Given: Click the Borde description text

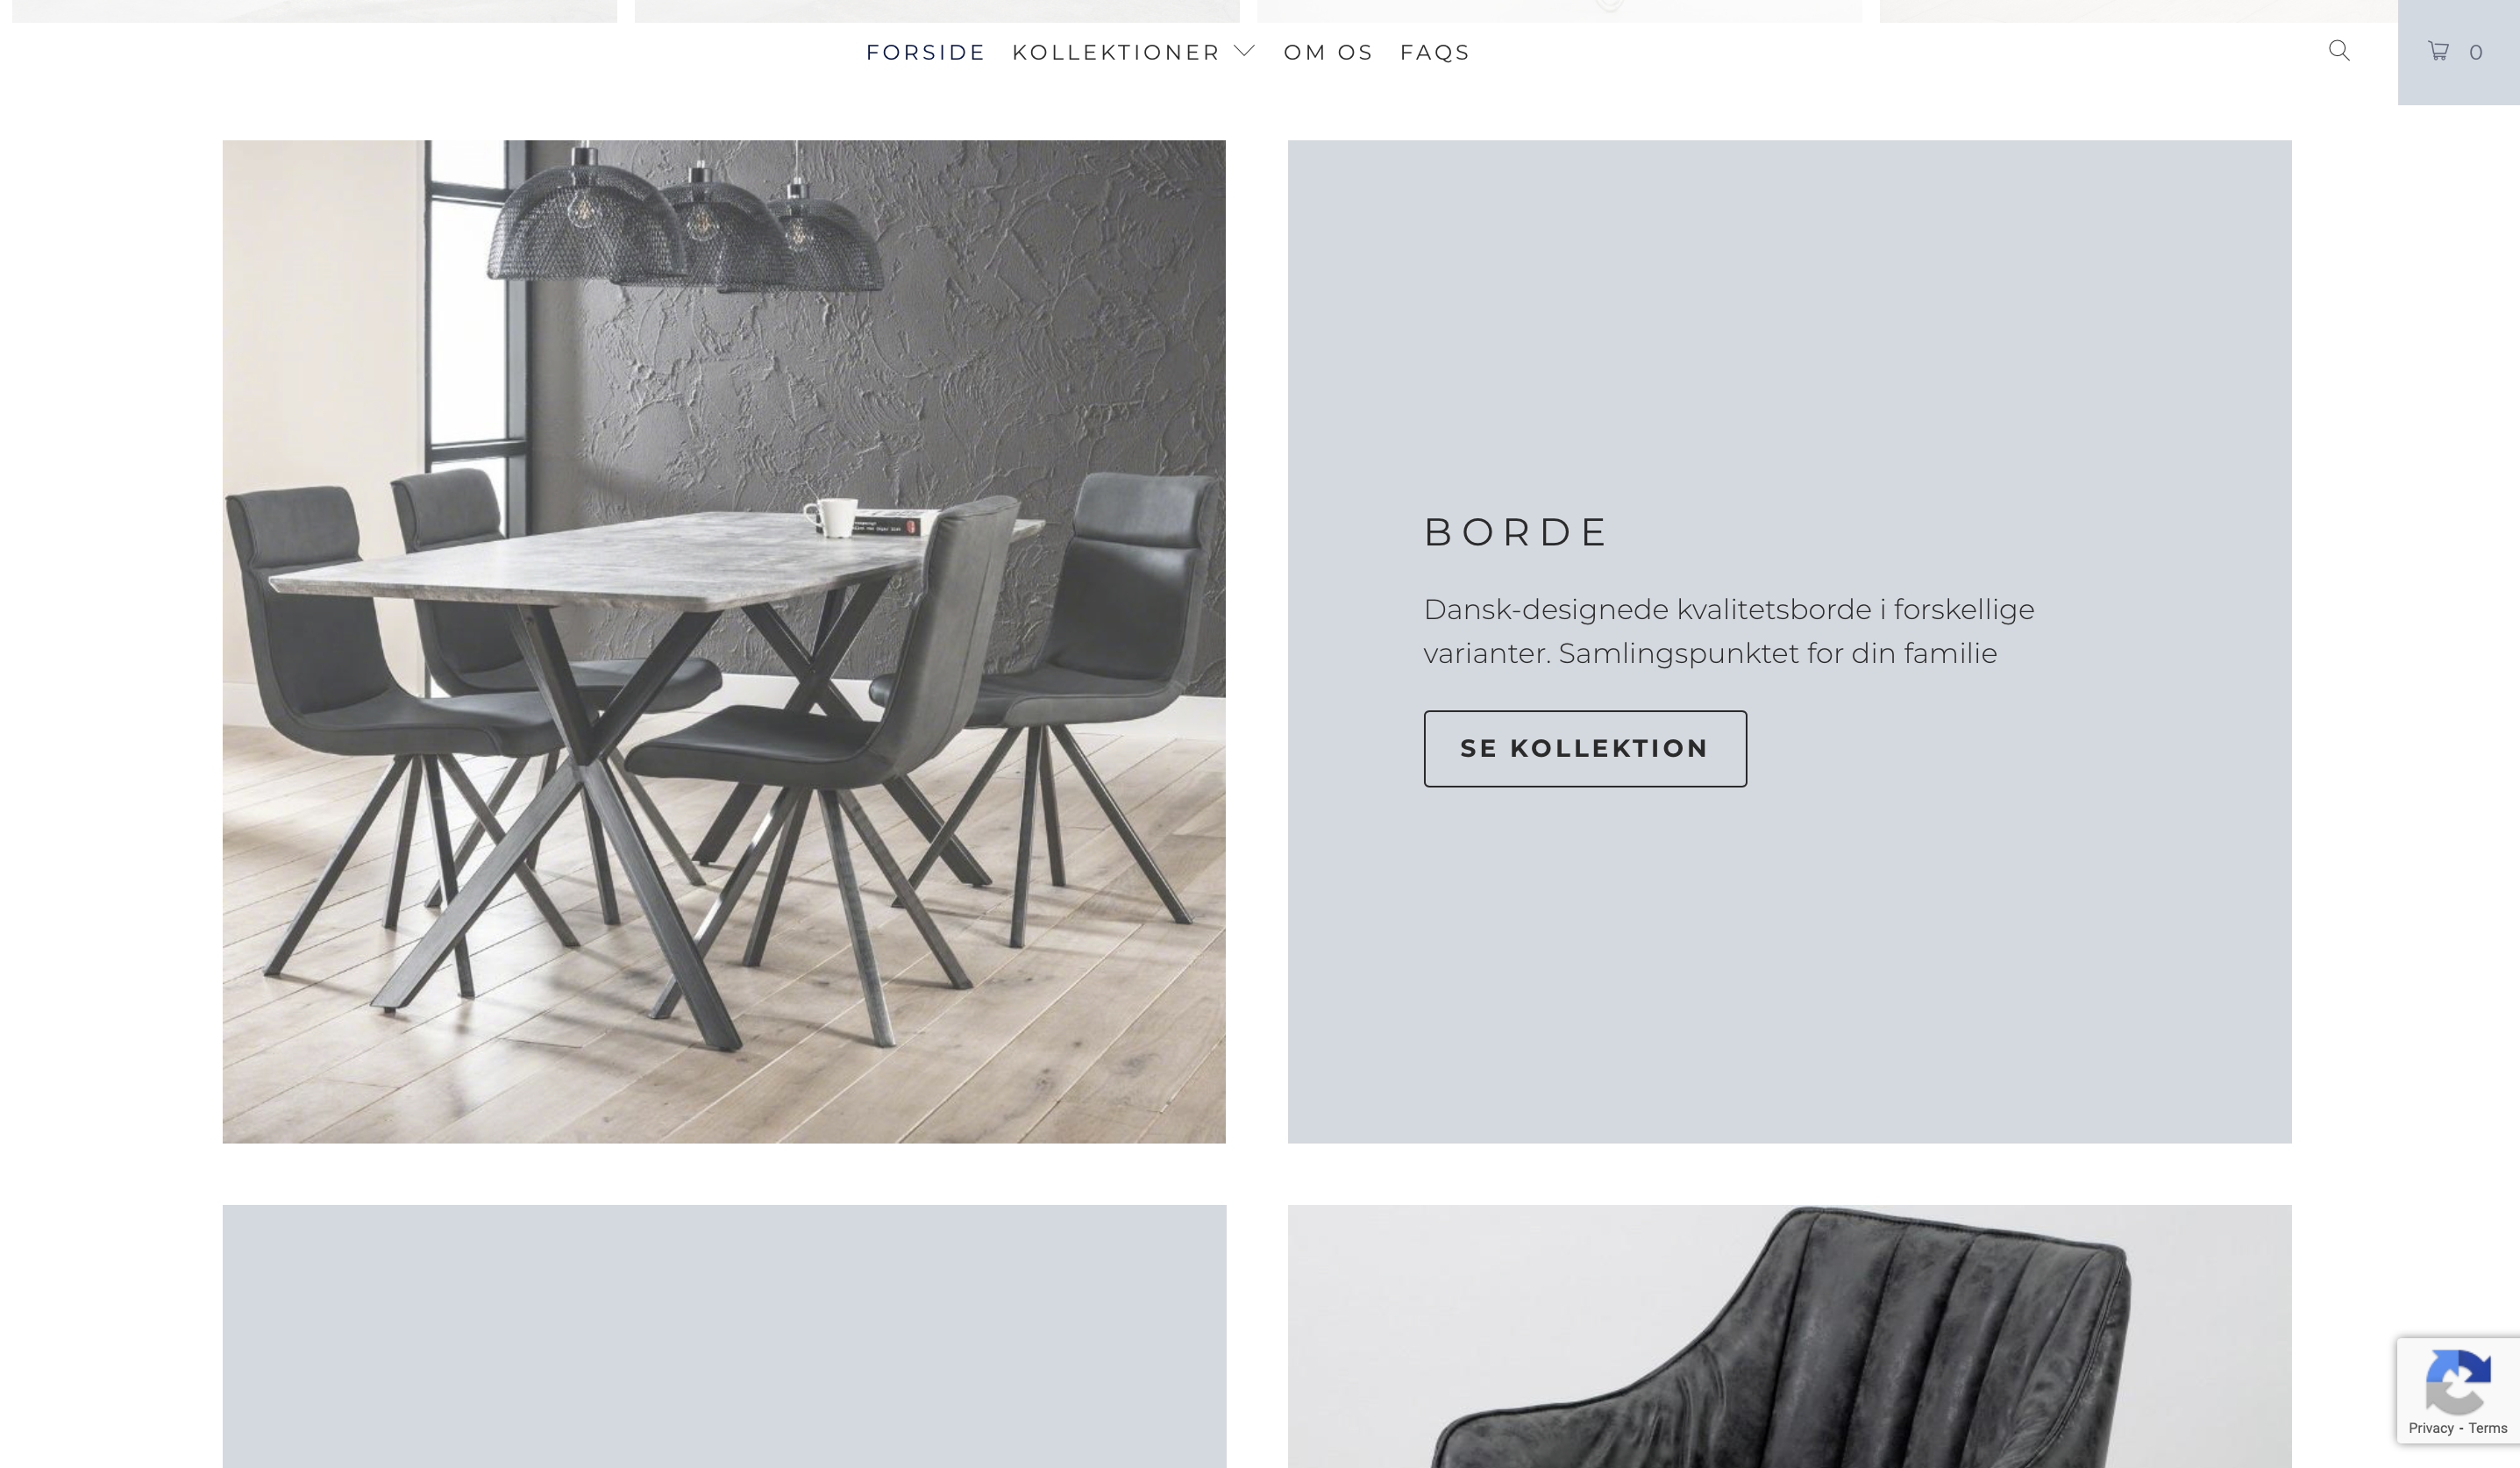Looking at the screenshot, I should (1728, 631).
